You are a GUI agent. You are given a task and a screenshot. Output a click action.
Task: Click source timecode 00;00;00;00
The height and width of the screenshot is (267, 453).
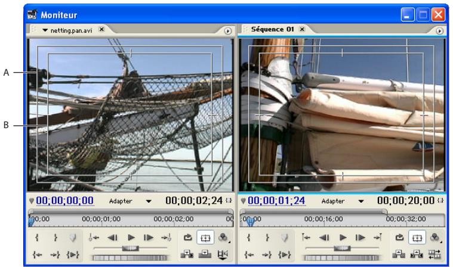[64, 200]
